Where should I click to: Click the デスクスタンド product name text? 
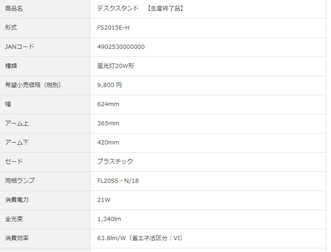click(x=118, y=9)
